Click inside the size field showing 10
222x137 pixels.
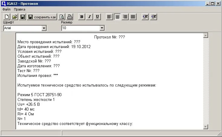81,28
